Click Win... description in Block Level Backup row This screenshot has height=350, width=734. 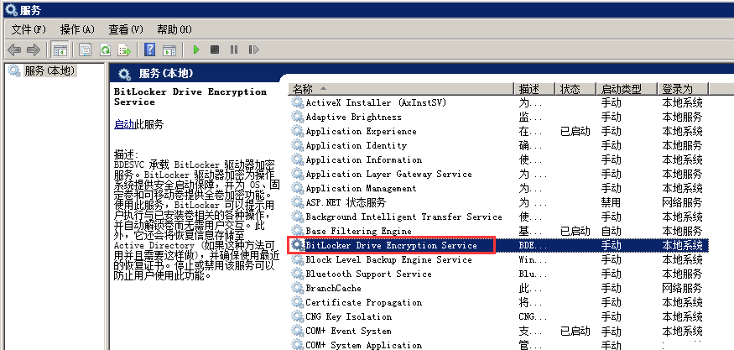(533, 259)
